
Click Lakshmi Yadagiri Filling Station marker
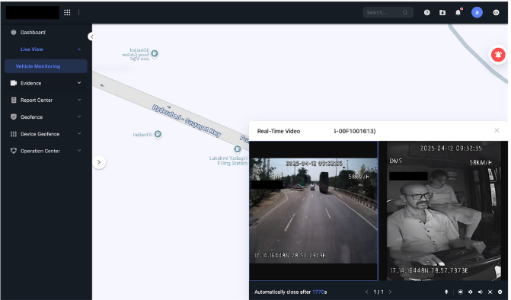[x=238, y=149]
